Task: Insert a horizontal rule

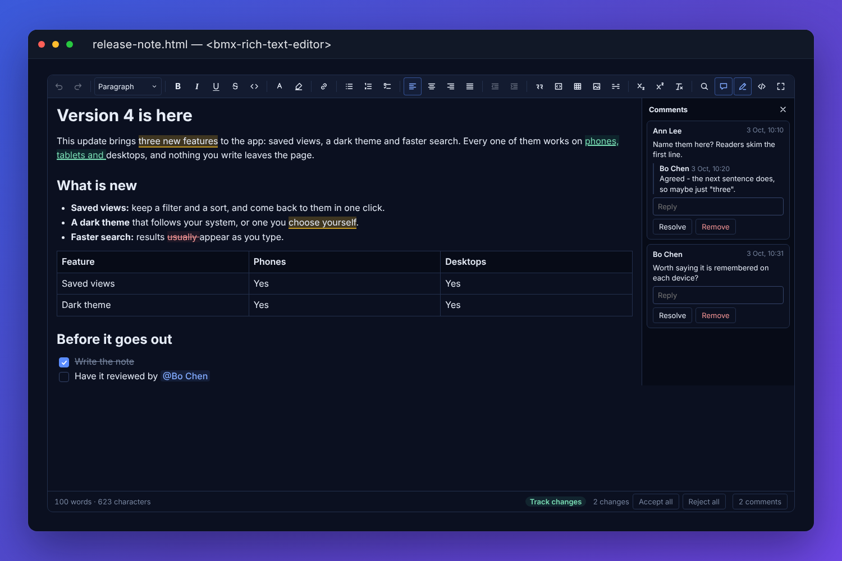Action: coord(616,86)
